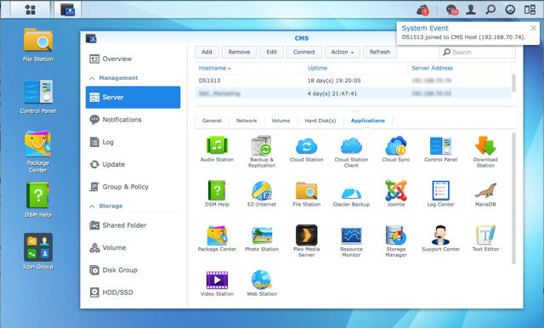The height and width of the screenshot is (328, 544).
Task: Go to Overview in the sidebar
Action: tap(133, 59)
